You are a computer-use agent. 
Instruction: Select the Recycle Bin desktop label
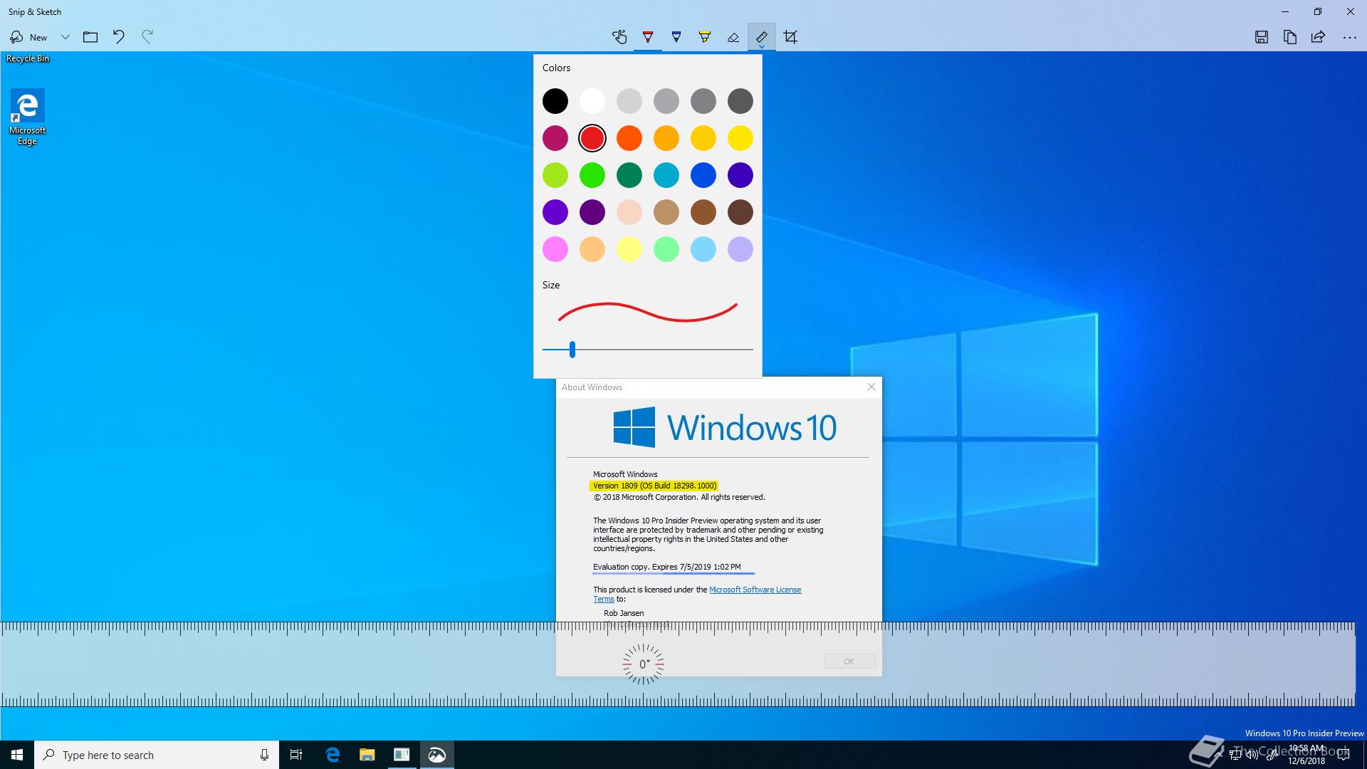point(28,58)
